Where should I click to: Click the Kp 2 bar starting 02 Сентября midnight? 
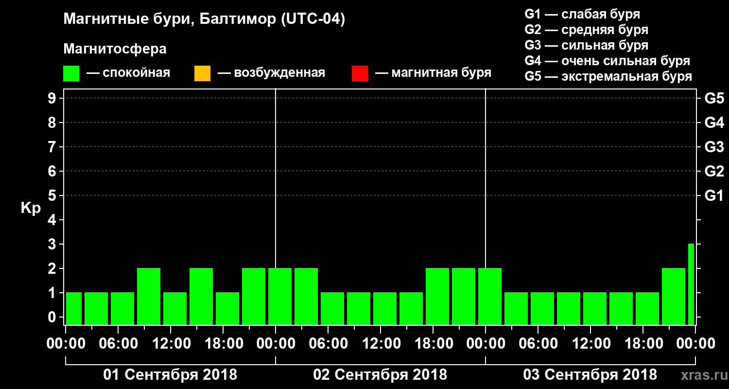280,296
